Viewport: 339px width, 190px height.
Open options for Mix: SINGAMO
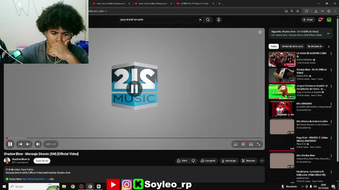tap(331, 104)
